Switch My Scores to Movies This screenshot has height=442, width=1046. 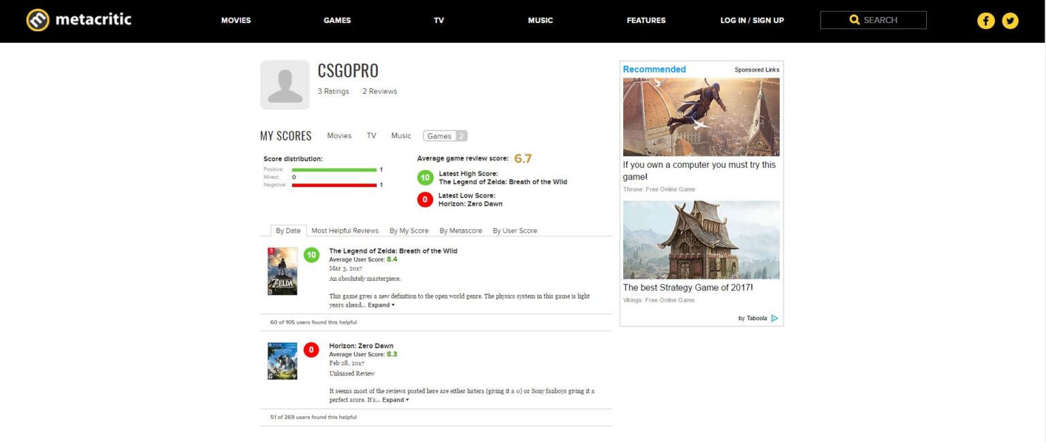[339, 136]
